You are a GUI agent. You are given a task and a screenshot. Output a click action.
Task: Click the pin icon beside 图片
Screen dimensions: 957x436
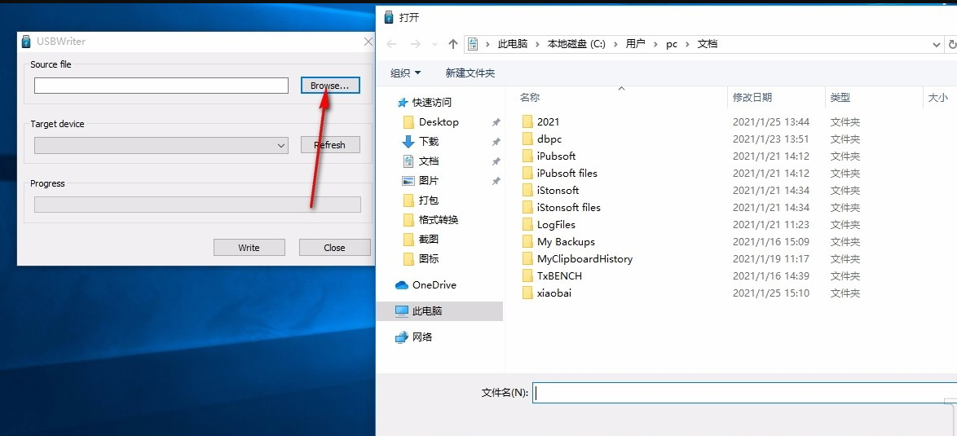[x=496, y=181]
